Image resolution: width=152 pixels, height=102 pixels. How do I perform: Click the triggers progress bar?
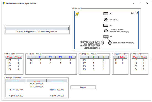click(x=37, y=28)
